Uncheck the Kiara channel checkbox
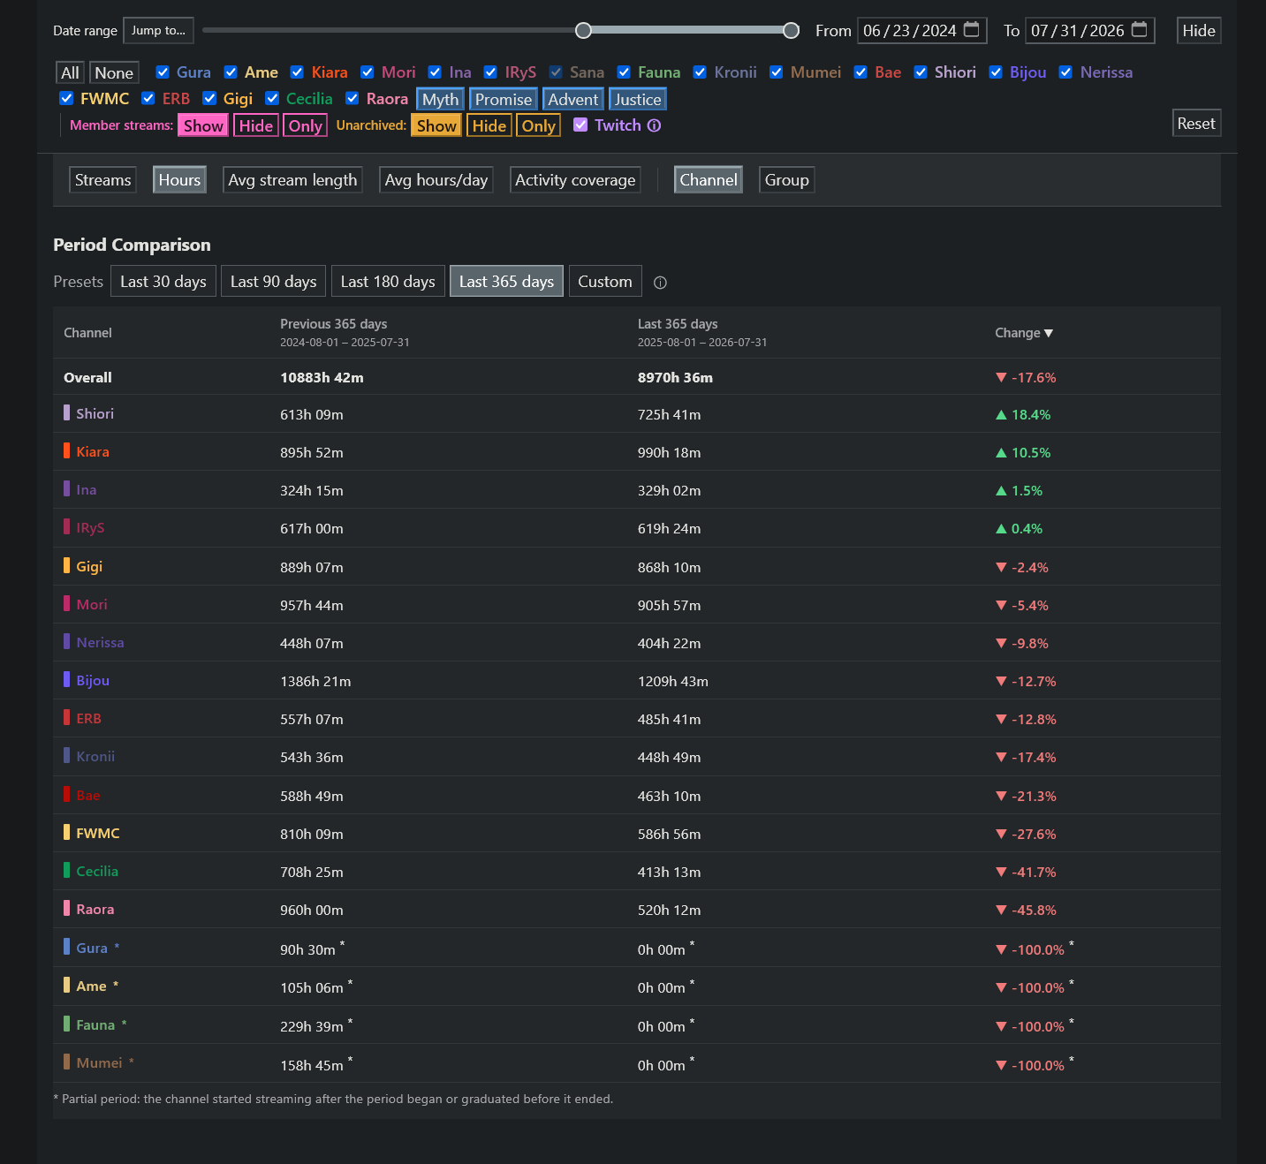Viewport: 1266px width, 1164px height. [x=298, y=72]
